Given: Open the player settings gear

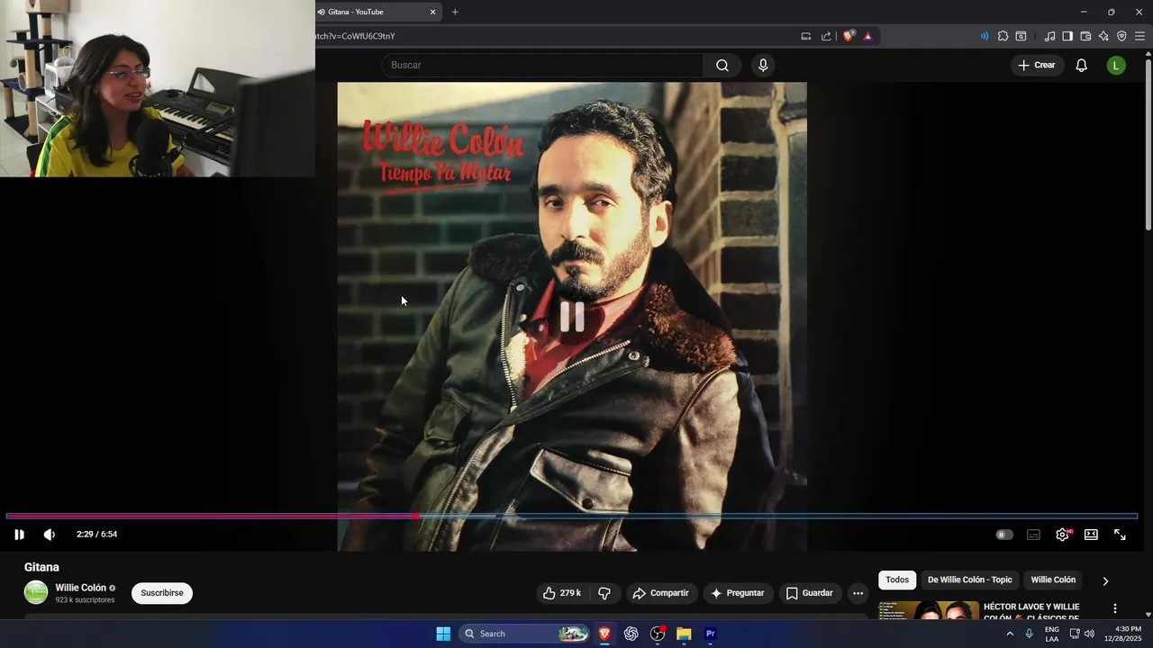Looking at the screenshot, I should [x=1063, y=535].
